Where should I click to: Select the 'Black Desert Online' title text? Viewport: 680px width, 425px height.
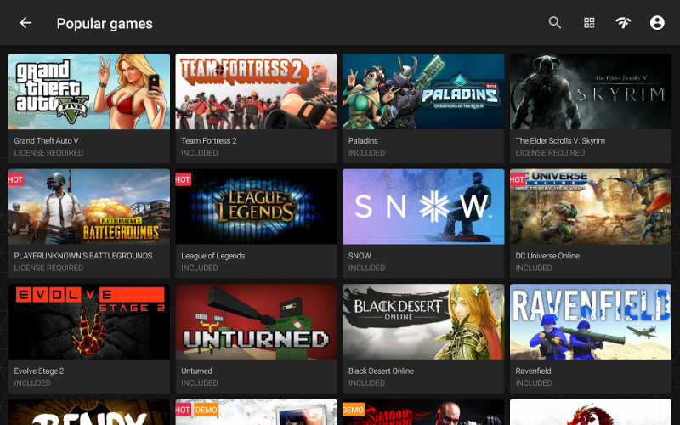381,371
